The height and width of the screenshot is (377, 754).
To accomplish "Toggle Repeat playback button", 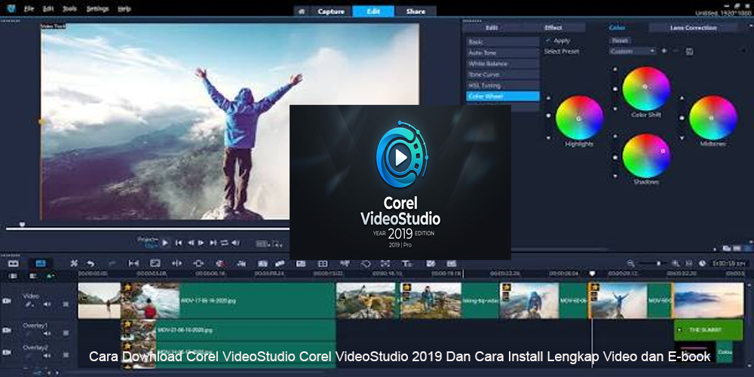I will [x=224, y=244].
